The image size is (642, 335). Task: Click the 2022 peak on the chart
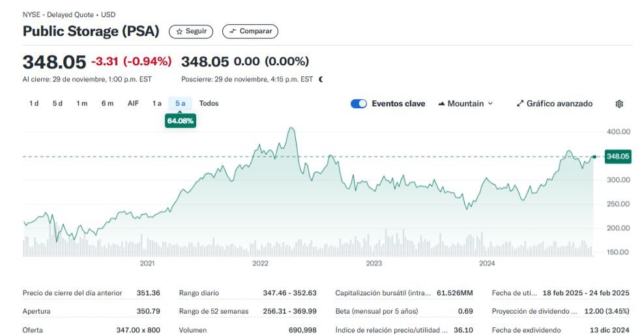(x=291, y=128)
